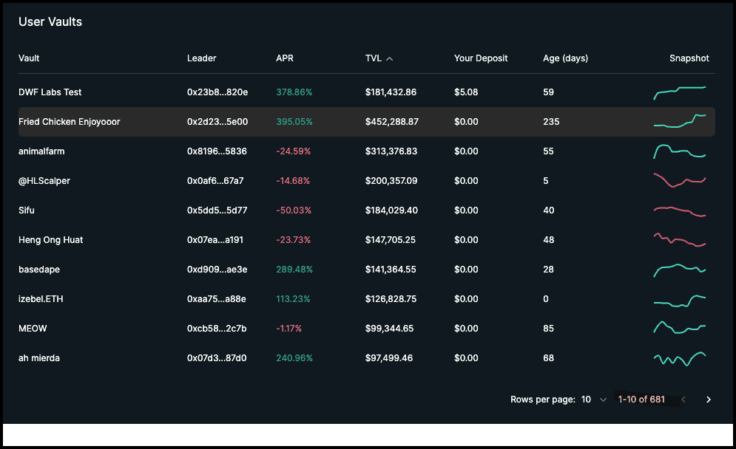Go to next page of vaults
Screen dimensions: 736x449
709,400
